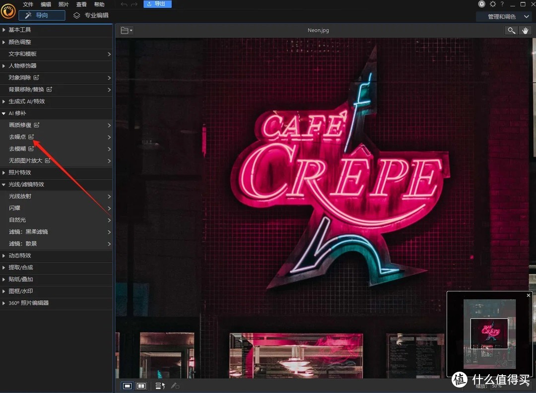Open the 帮助 menu
The image size is (536, 393).
(x=99, y=4)
